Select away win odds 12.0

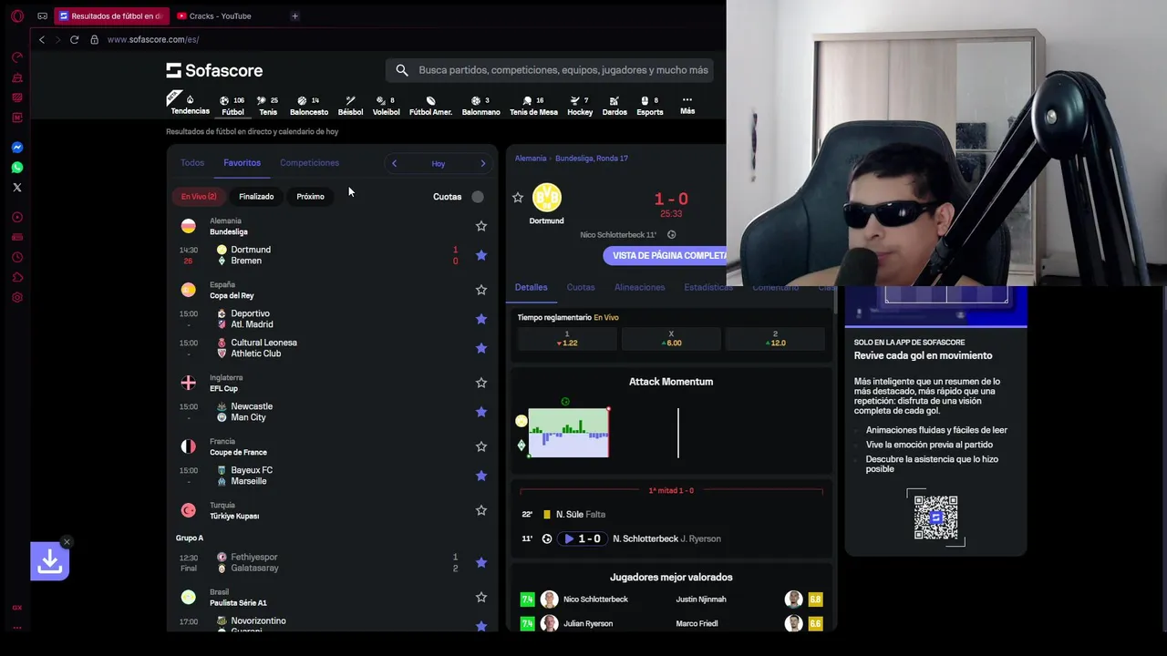pos(775,339)
